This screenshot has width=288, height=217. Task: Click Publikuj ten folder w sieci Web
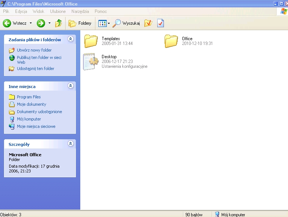tap(39, 60)
